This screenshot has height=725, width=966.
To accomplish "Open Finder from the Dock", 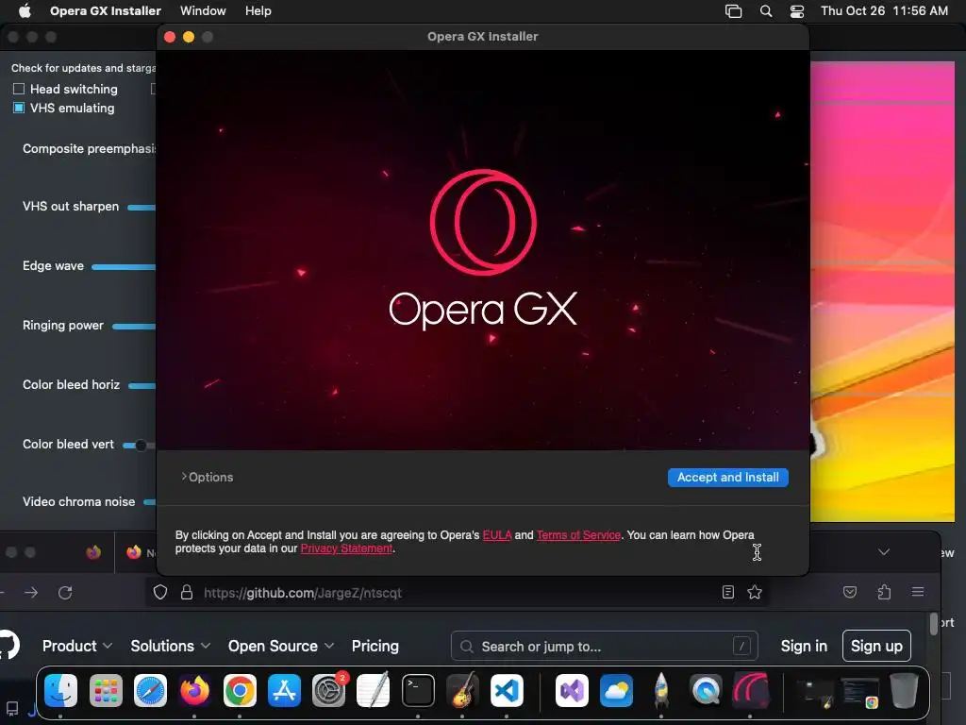I will (x=60, y=690).
